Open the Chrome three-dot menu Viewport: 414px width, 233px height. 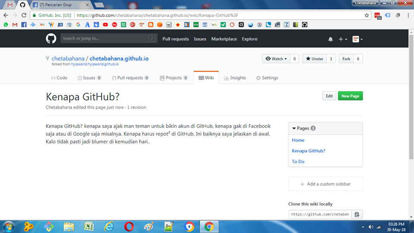(x=408, y=16)
